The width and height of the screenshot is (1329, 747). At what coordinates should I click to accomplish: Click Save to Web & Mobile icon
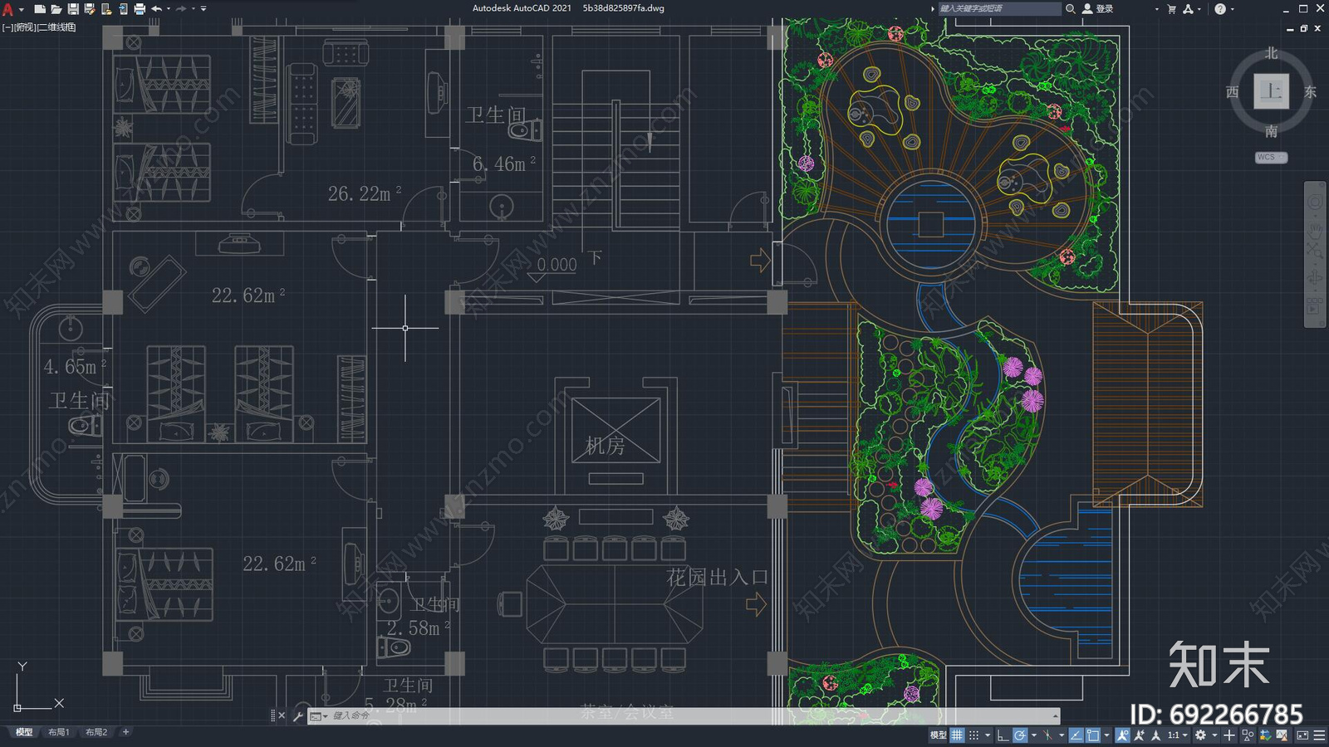coord(123,8)
